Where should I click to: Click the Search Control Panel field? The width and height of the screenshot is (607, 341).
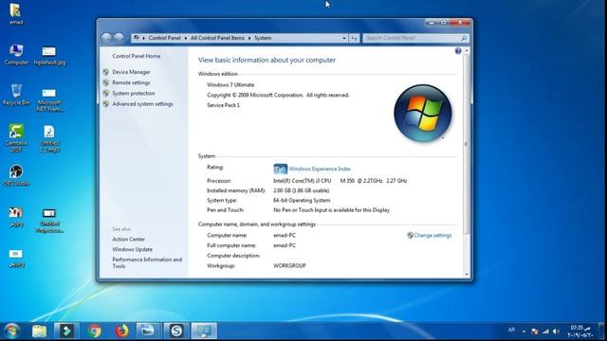point(415,38)
